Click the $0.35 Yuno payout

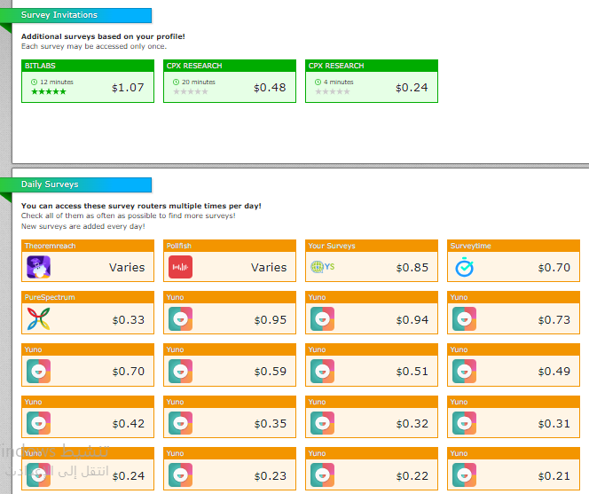click(x=271, y=423)
